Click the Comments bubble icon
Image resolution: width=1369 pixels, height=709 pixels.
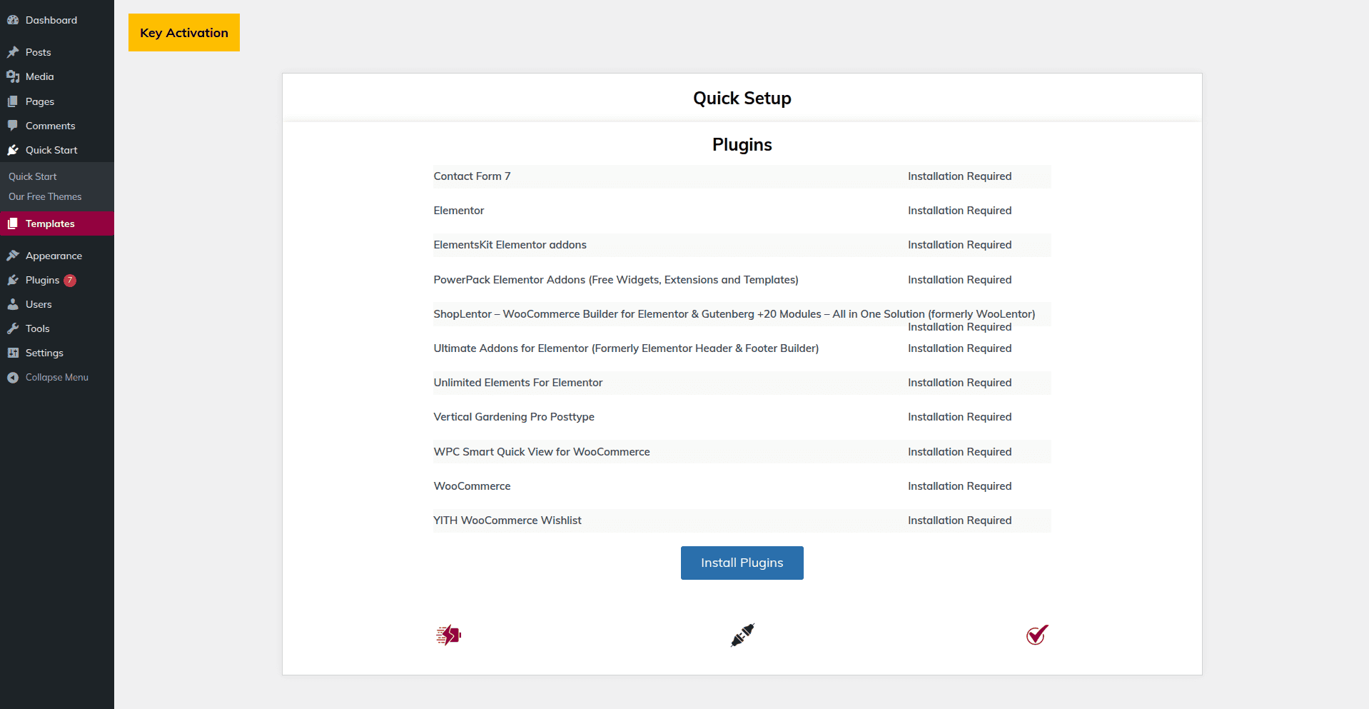pyautogui.click(x=13, y=126)
